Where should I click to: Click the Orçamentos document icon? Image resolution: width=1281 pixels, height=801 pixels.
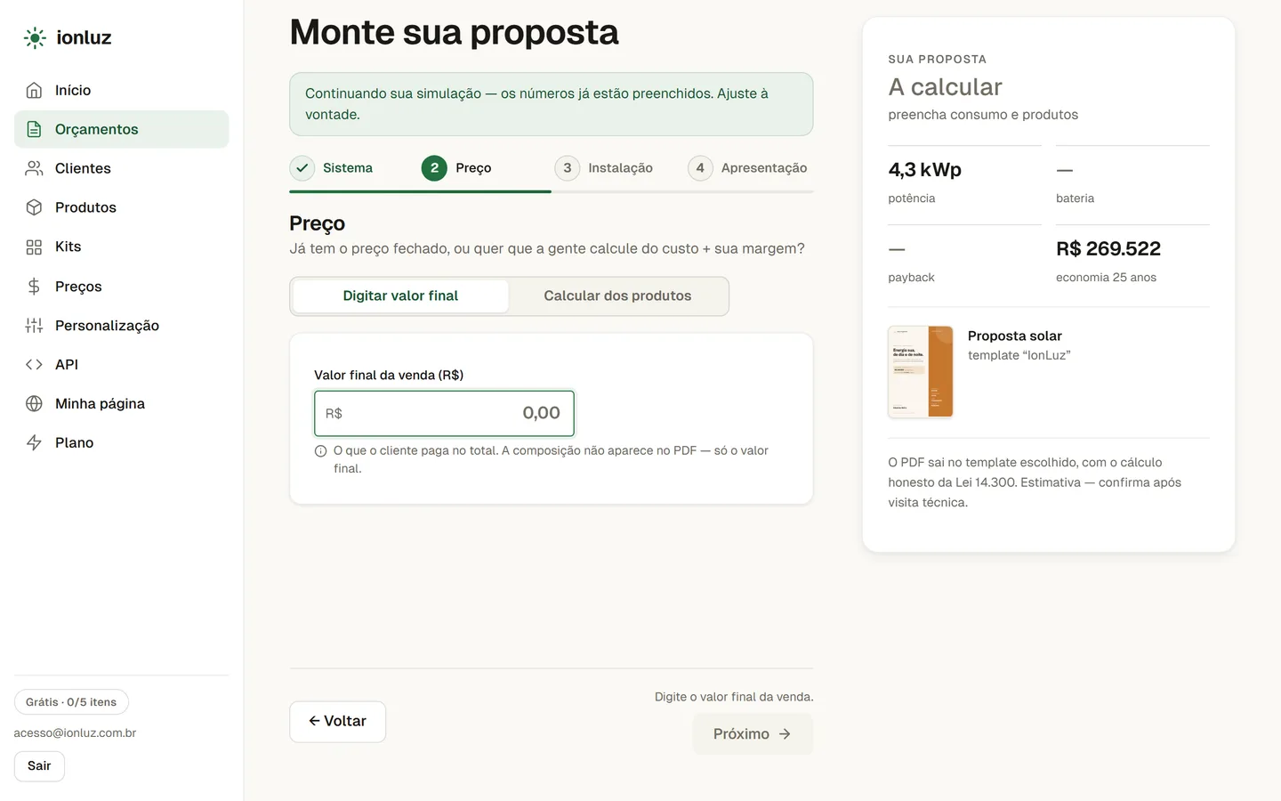click(34, 129)
